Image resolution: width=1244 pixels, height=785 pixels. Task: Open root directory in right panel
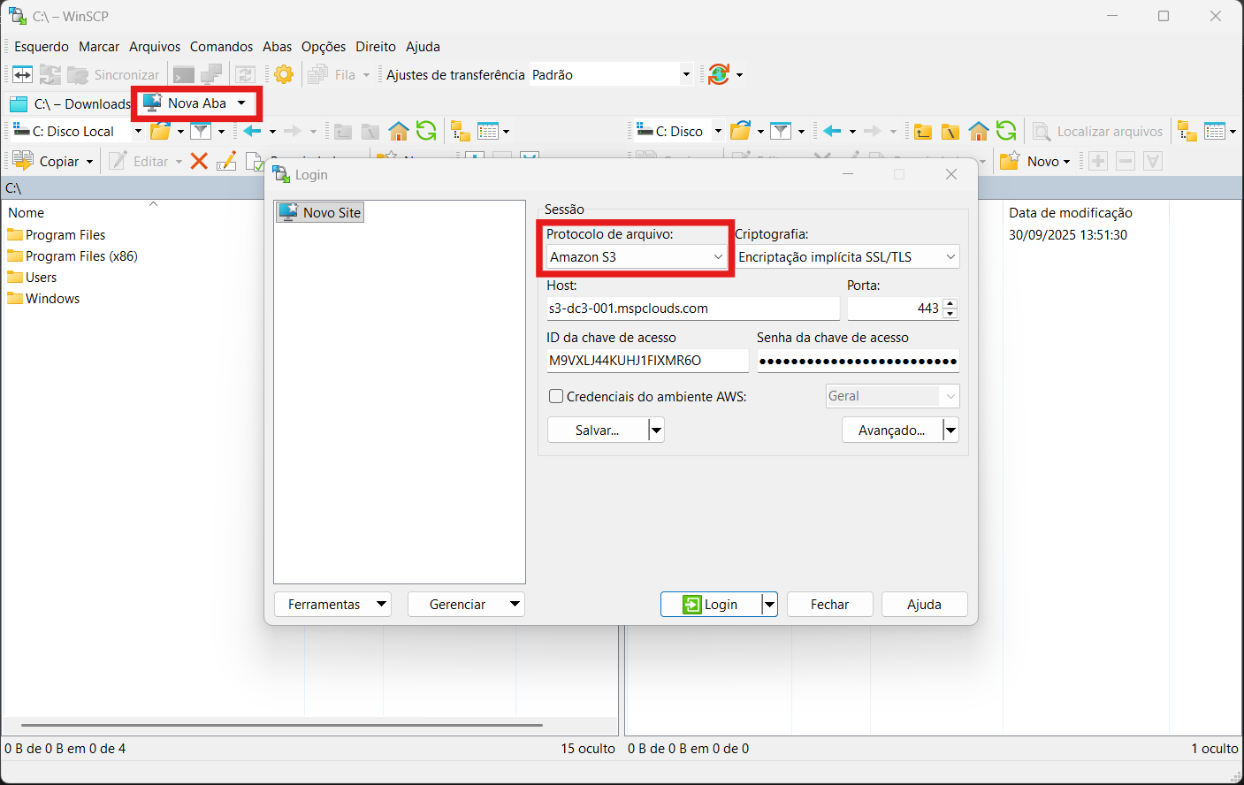pyautogui.click(x=950, y=132)
